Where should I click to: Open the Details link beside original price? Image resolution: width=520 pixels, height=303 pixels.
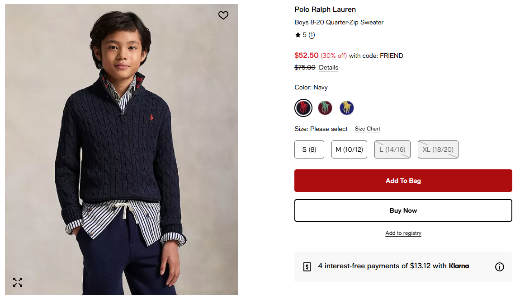329,68
